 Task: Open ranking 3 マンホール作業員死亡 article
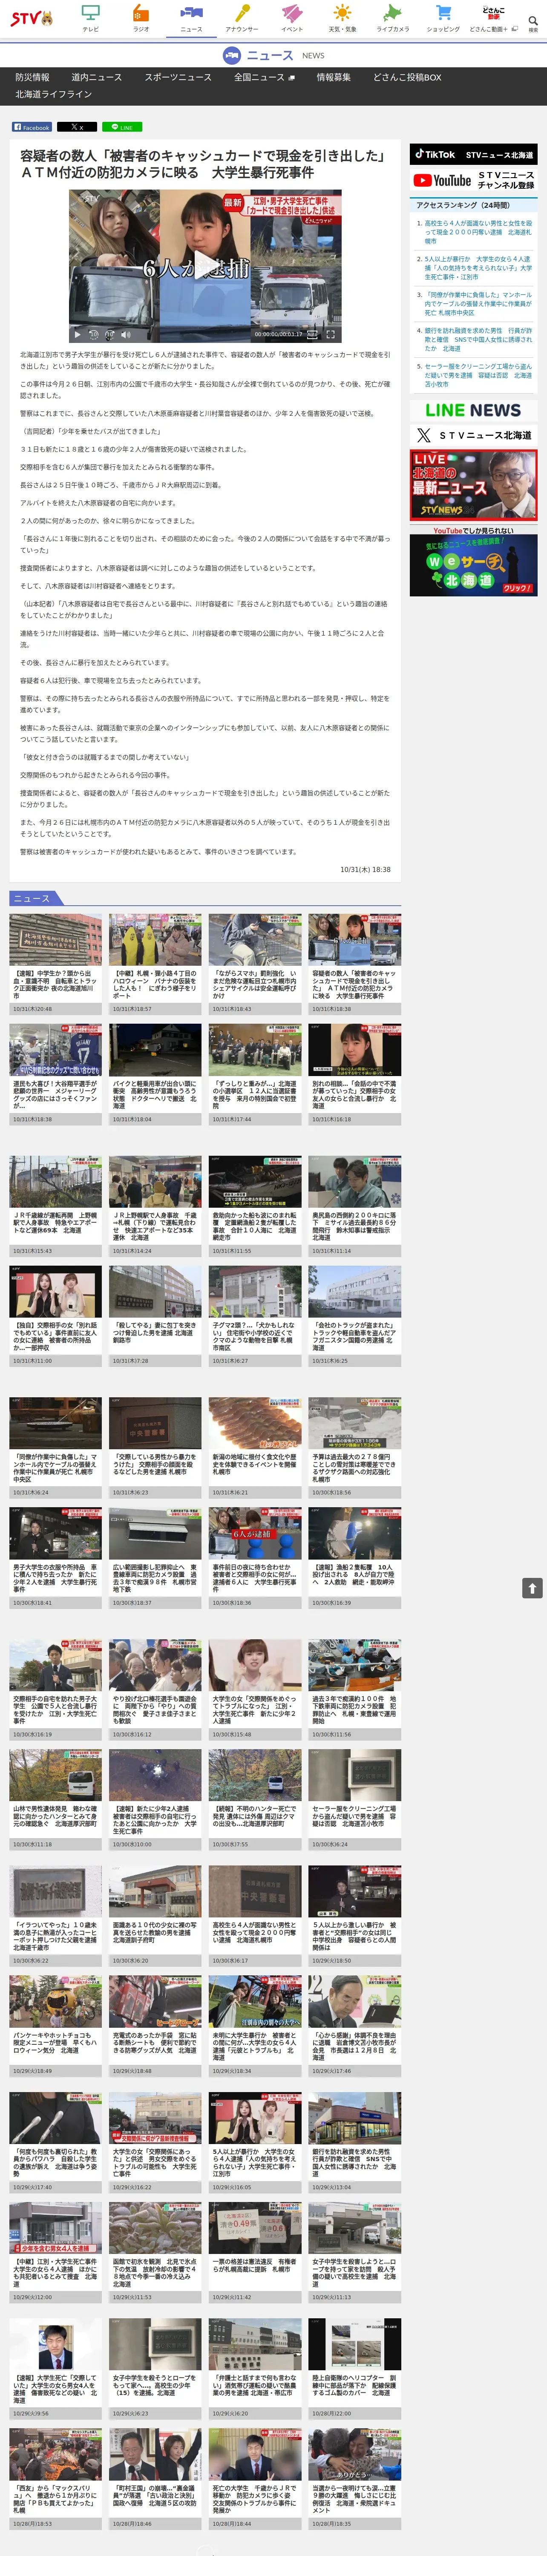(x=478, y=304)
